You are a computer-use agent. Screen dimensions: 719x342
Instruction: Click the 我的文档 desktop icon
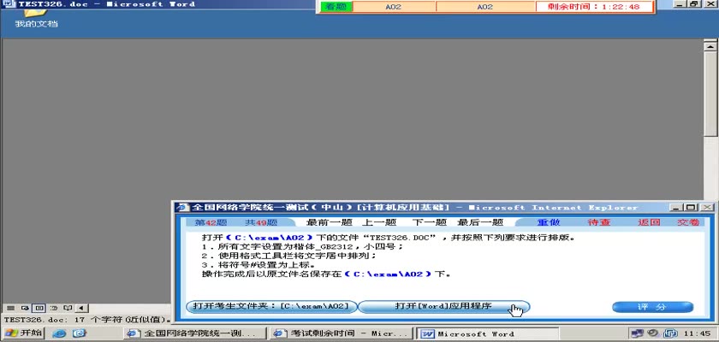36,19
